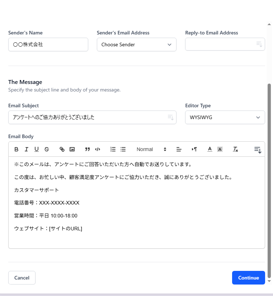Switch text direction to right-to-left
Viewport: 273px width, 296px height.
[194, 149]
